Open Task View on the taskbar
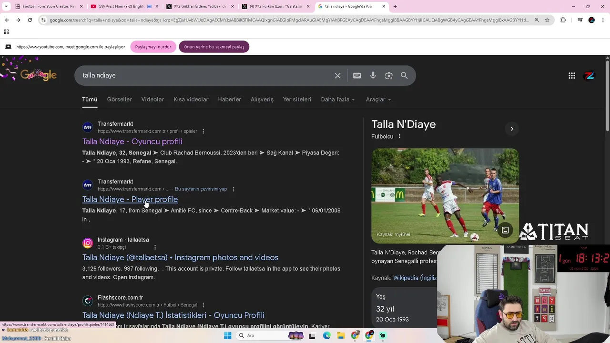This screenshot has height=343, width=610. pos(312,335)
